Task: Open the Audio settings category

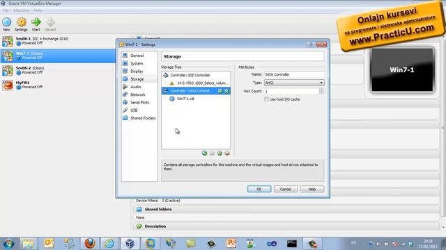Action: click(139, 87)
